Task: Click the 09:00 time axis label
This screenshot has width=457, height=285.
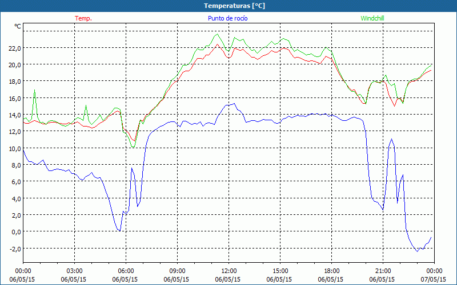Action: [177, 271]
